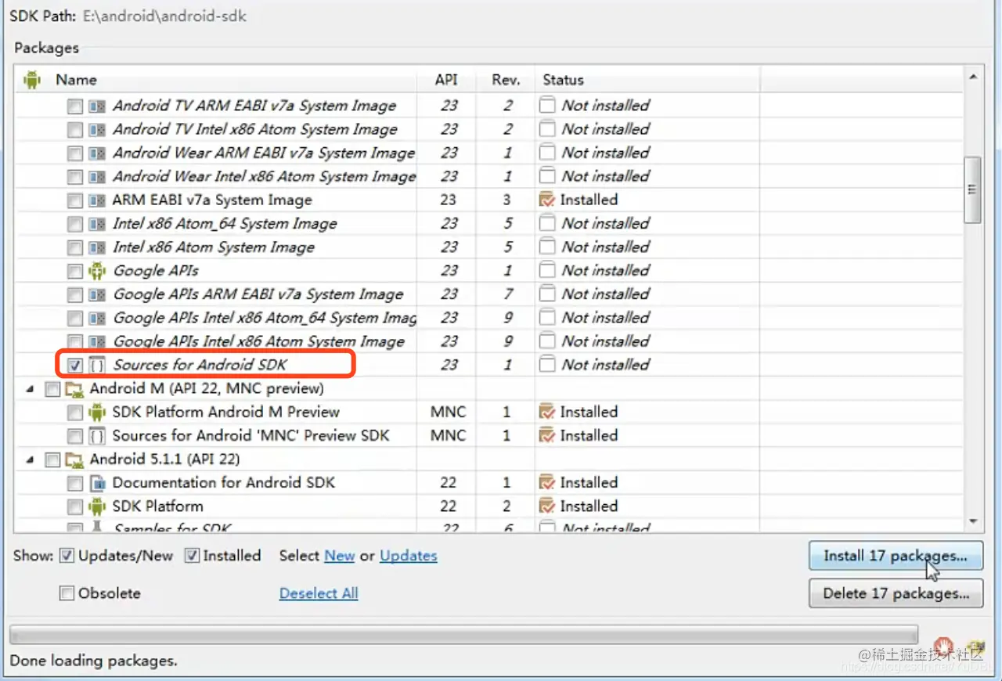The width and height of the screenshot is (1002, 681).
Task: Click icon for Google APIs ARM EABI v7a System Image
Action: click(x=97, y=294)
